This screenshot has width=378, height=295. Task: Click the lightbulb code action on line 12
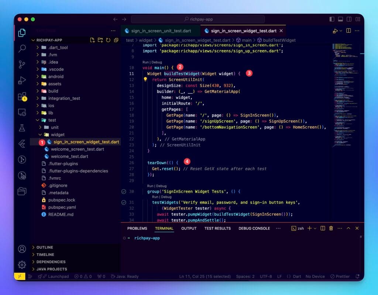pos(145,79)
